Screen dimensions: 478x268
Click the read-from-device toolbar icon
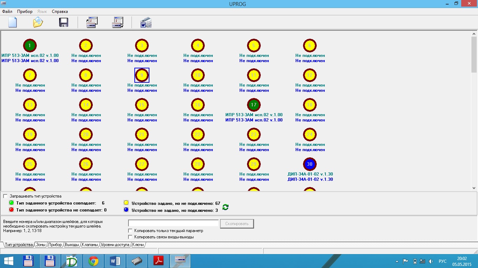92,22
